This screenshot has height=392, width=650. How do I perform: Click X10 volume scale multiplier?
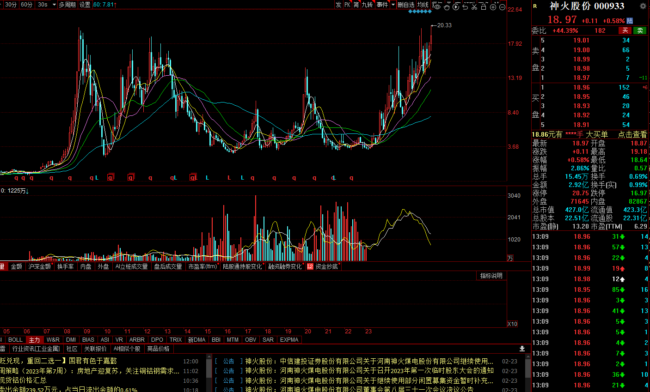[x=512, y=324]
